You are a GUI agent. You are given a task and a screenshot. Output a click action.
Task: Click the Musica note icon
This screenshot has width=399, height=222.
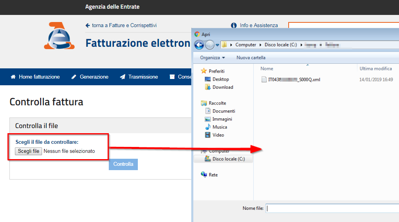pyautogui.click(x=208, y=127)
